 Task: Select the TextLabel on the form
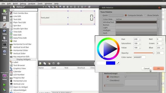pos(45,18)
